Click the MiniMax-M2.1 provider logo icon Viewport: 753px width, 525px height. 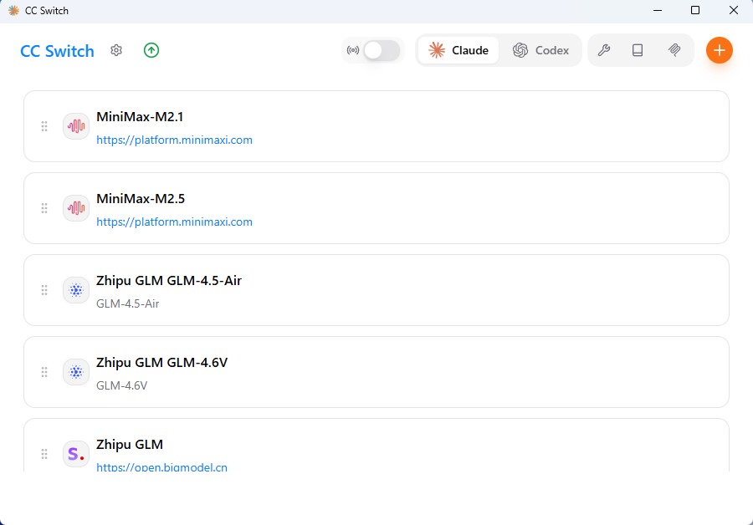76,126
